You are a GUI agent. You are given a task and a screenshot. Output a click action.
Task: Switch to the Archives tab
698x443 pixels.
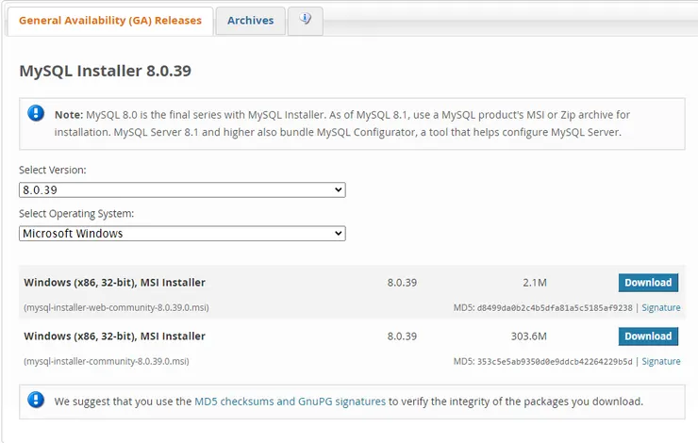[x=250, y=21]
